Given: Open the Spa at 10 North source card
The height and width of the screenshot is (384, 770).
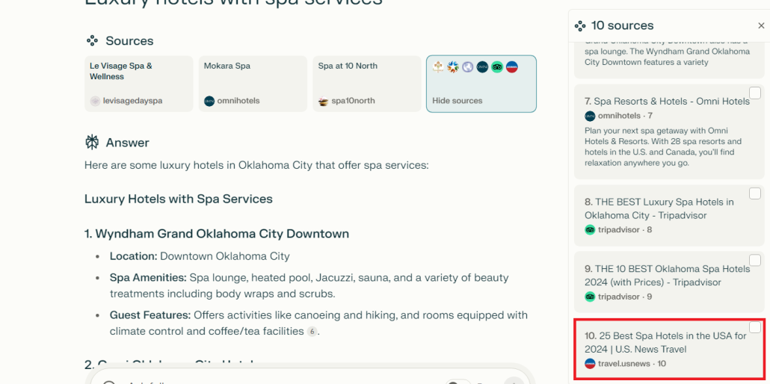Looking at the screenshot, I should (367, 84).
